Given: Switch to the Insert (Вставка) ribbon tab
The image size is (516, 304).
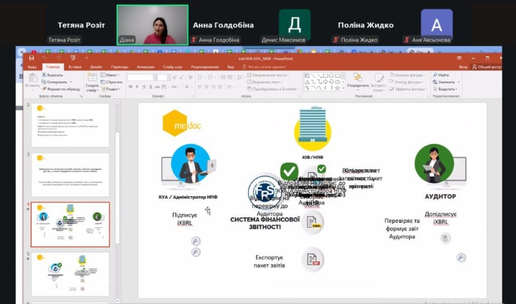Looking at the screenshot, I should 75,66.
